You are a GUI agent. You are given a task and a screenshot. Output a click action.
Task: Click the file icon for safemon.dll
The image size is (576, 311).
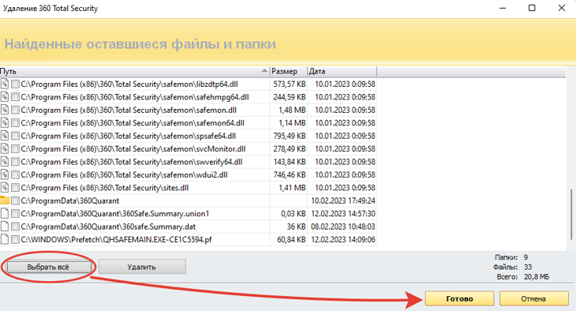coord(5,110)
